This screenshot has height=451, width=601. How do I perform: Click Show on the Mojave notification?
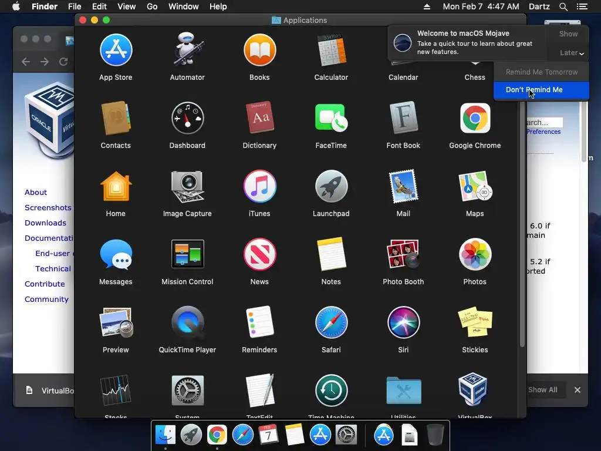(x=568, y=33)
